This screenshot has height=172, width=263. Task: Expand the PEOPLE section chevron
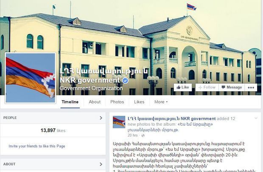pos(101,118)
